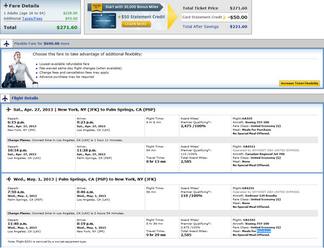Screen dimensions: 324x248
Task: Click the Sat., Apr. 27, 2013 JFK to PSP heading
Action: click(84, 109)
